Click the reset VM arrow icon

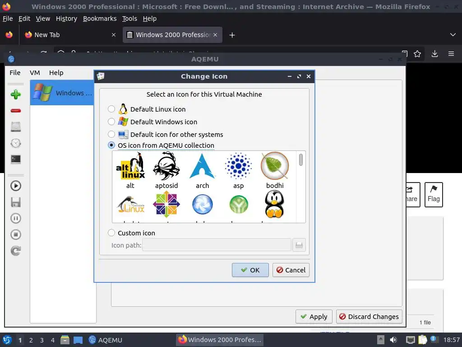[x=16, y=251]
